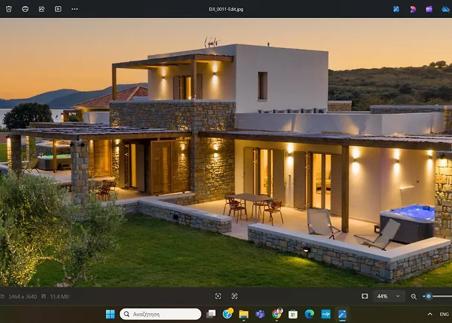The image size is (452, 323).
Task: Click the Edit image icon at top right
Action: click(396, 9)
